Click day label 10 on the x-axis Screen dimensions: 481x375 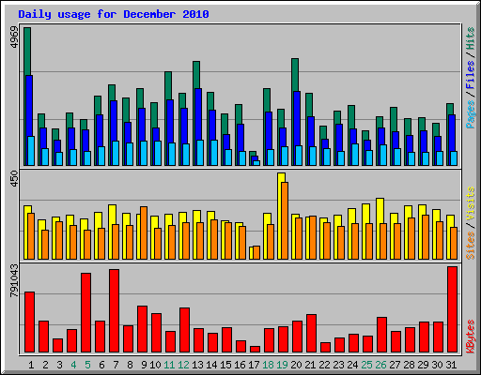pos(155,365)
